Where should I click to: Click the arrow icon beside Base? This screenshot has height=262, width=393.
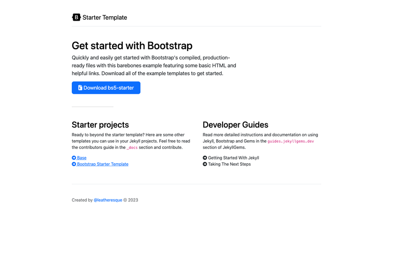(74, 158)
